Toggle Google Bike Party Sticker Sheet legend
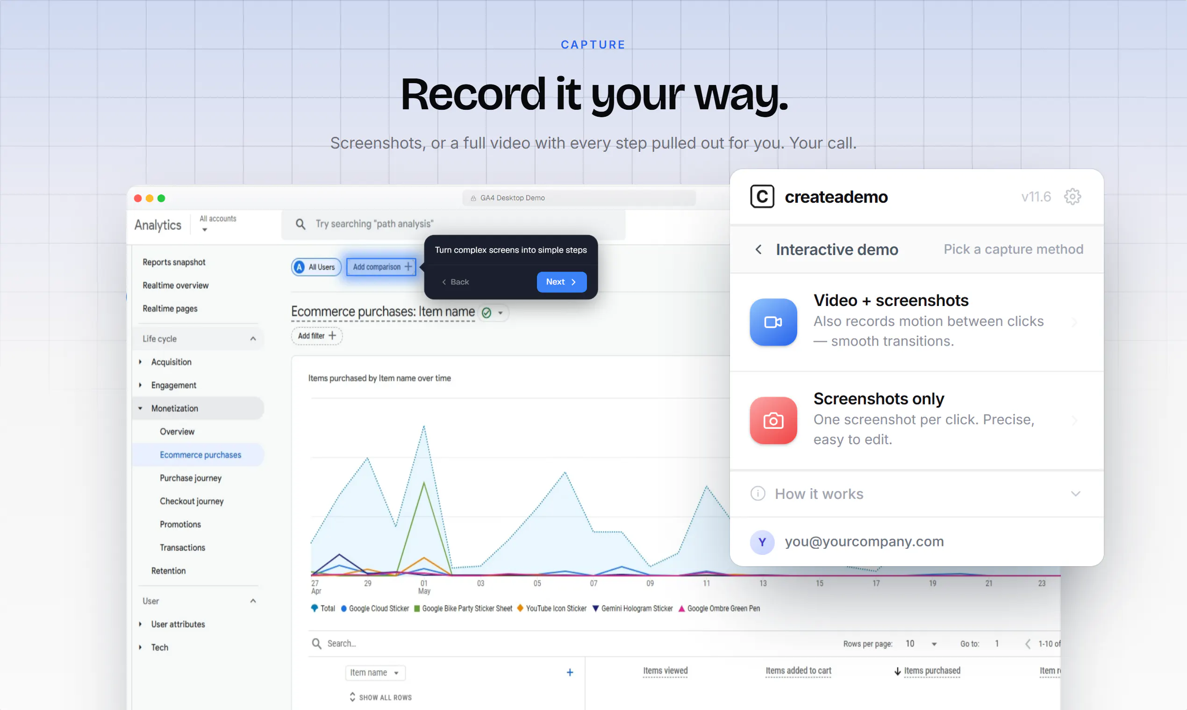1187x710 pixels. click(x=463, y=609)
